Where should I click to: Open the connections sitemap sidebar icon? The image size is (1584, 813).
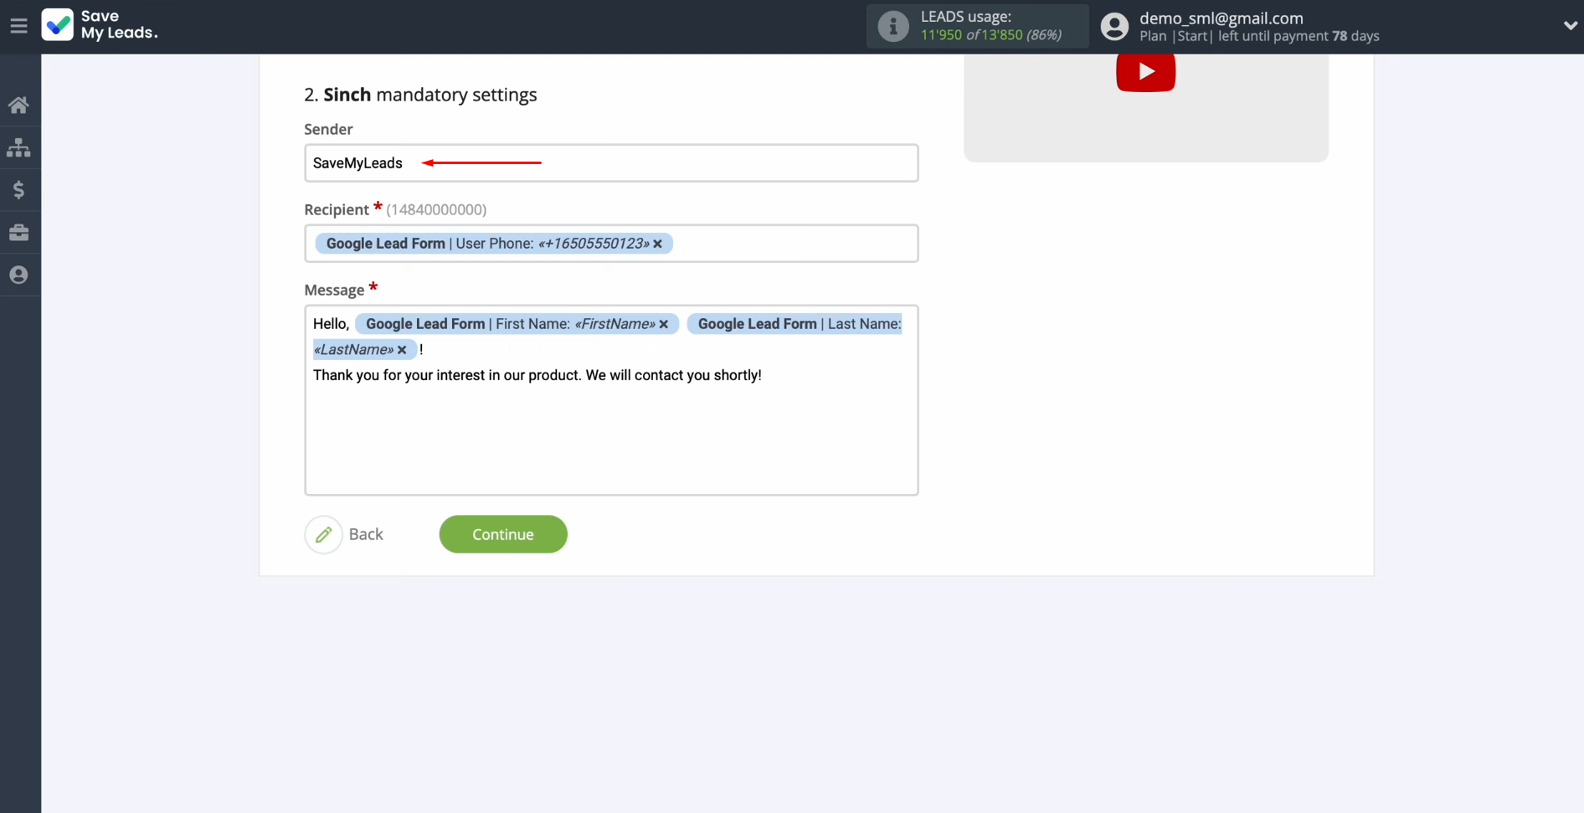[x=18, y=147]
